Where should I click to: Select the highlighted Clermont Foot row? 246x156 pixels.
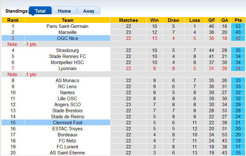tap(67, 123)
